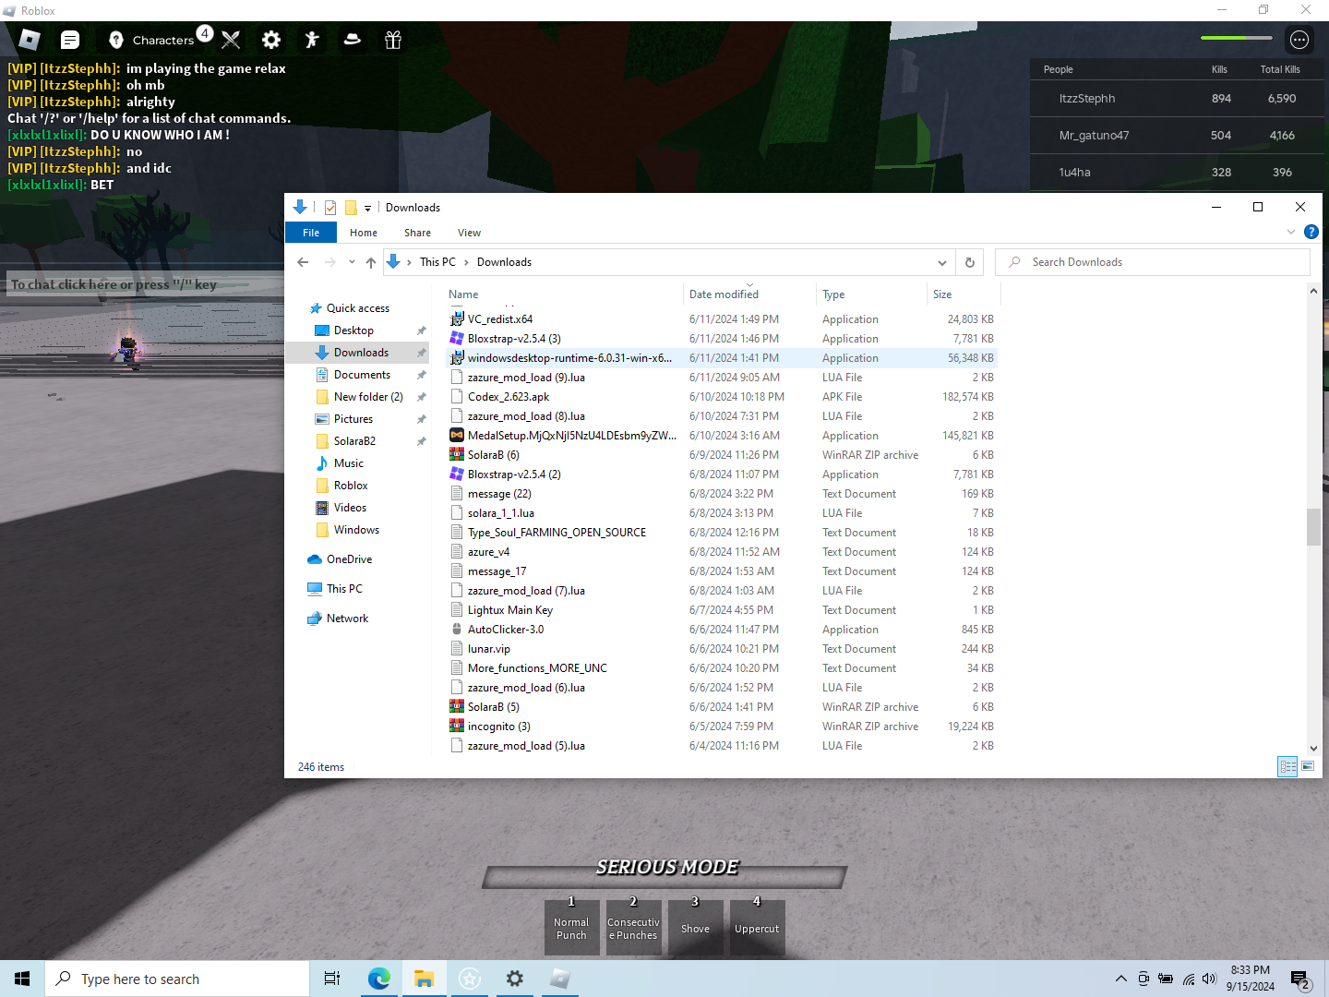Go up one folder level
This screenshot has height=997, width=1329.
tap(371, 262)
